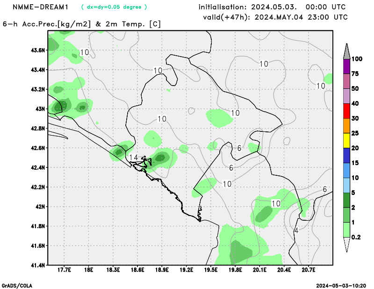Click the colorbar value label 0.2
This screenshot has height=289, width=374.
pos(356,237)
